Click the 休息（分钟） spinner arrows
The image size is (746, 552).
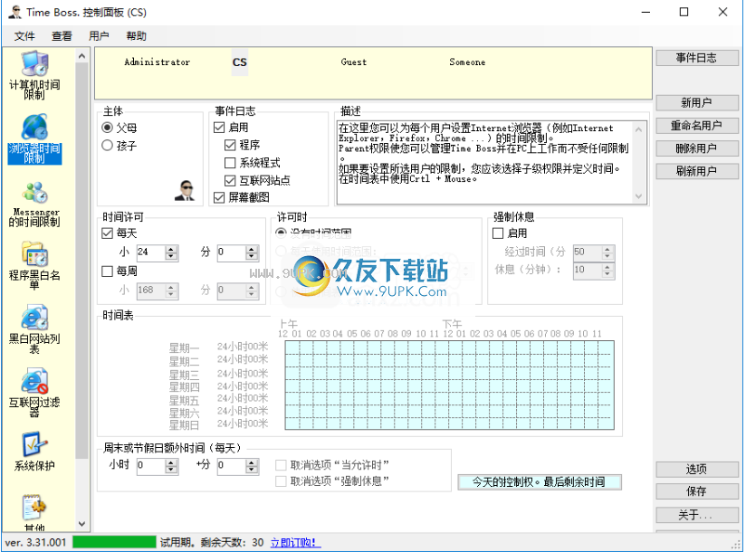coord(607,271)
